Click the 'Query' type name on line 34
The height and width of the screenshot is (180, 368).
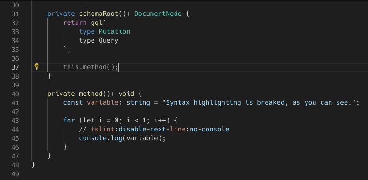pos(108,41)
